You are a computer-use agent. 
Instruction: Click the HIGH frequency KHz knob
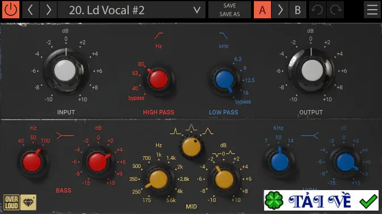[280, 162]
